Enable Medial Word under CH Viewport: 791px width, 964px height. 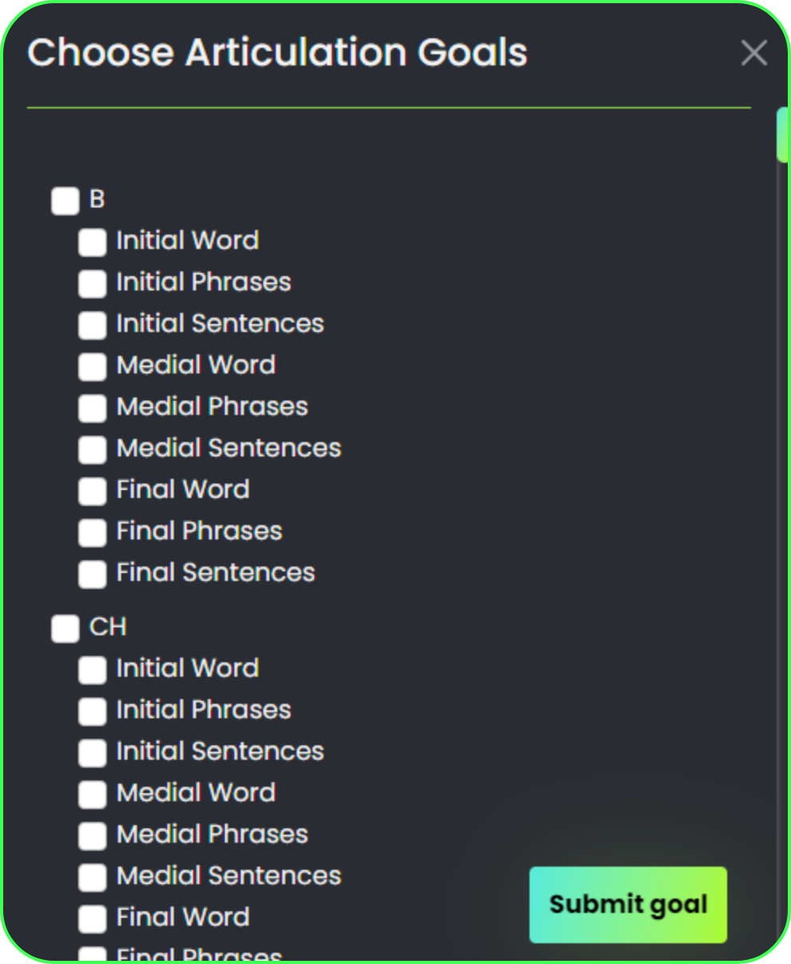pos(92,795)
